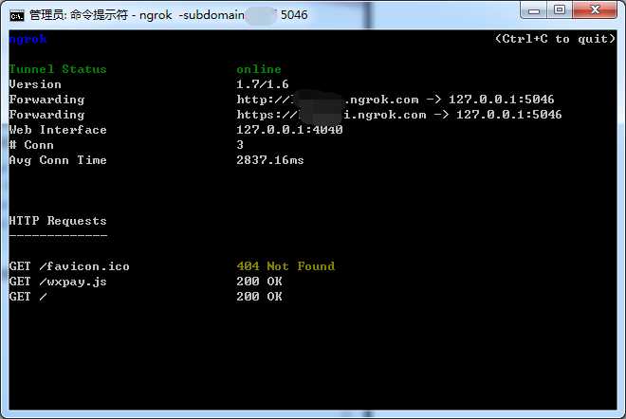This screenshot has width=626, height=419.
Task: Click the blue 'ngrok' heading text
Action: [28, 39]
